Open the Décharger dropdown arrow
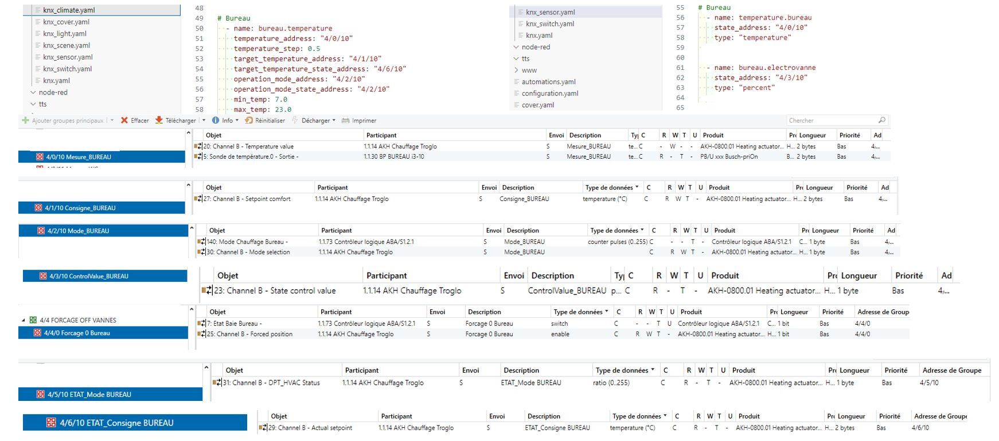999x441 pixels. coord(334,120)
